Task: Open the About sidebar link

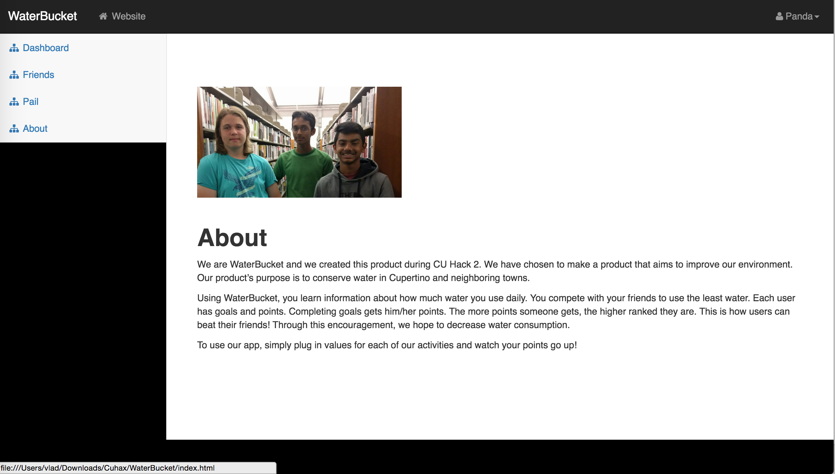Action: coord(35,128)
